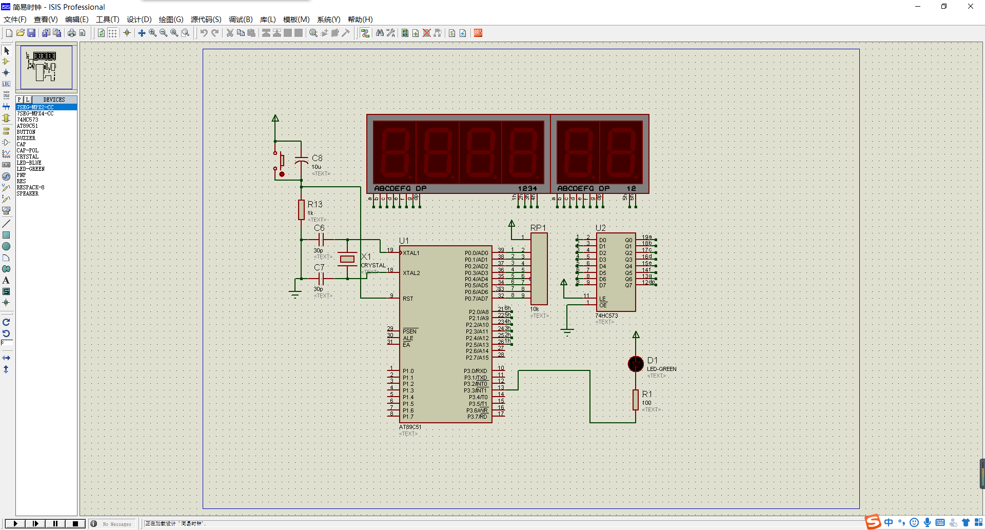
Task: Select the 2D Box drawing tool
Action: pos(6,235)
